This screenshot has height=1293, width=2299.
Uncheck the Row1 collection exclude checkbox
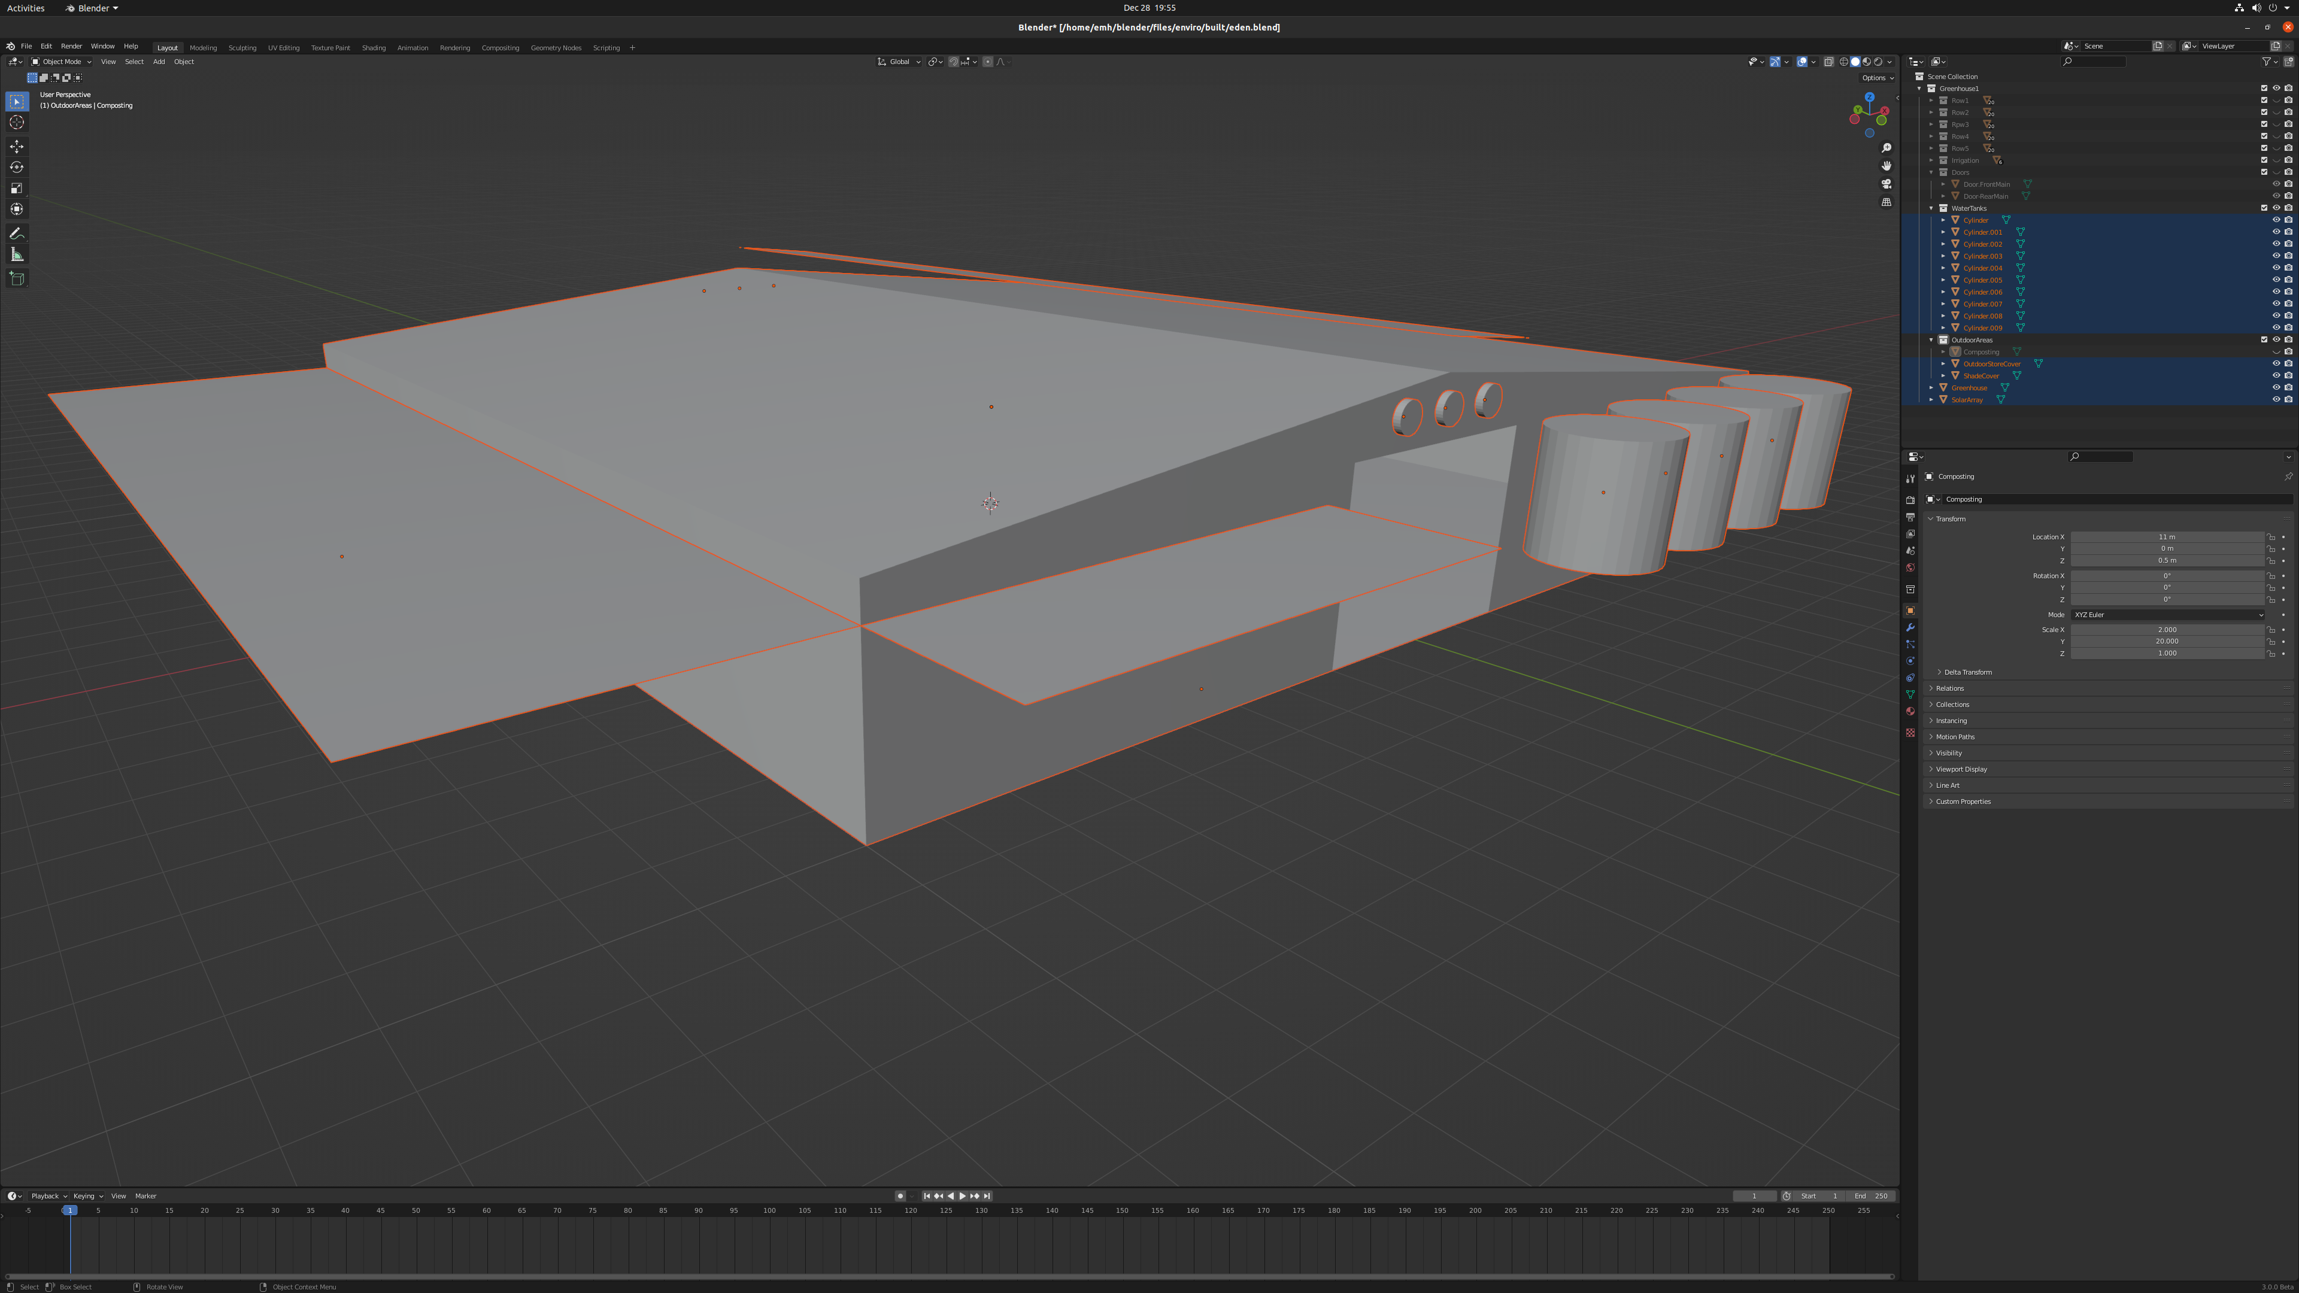tap(2263, 101)
